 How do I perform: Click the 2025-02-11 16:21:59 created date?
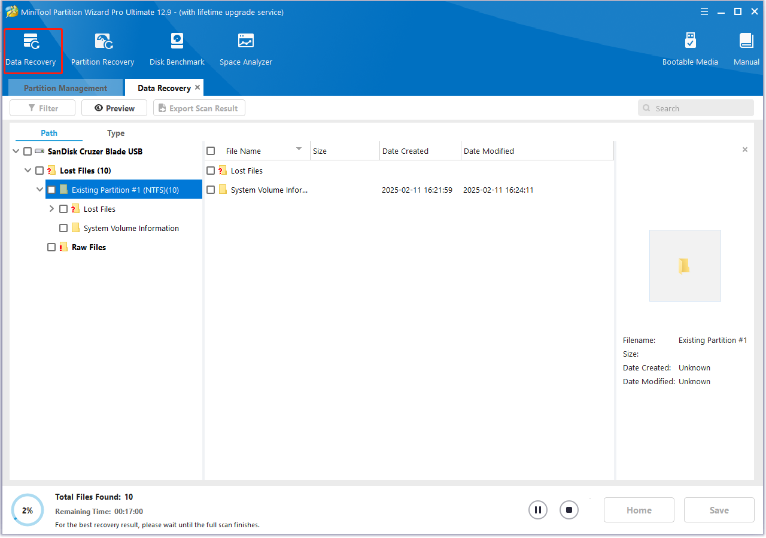[x=417, y=190]
